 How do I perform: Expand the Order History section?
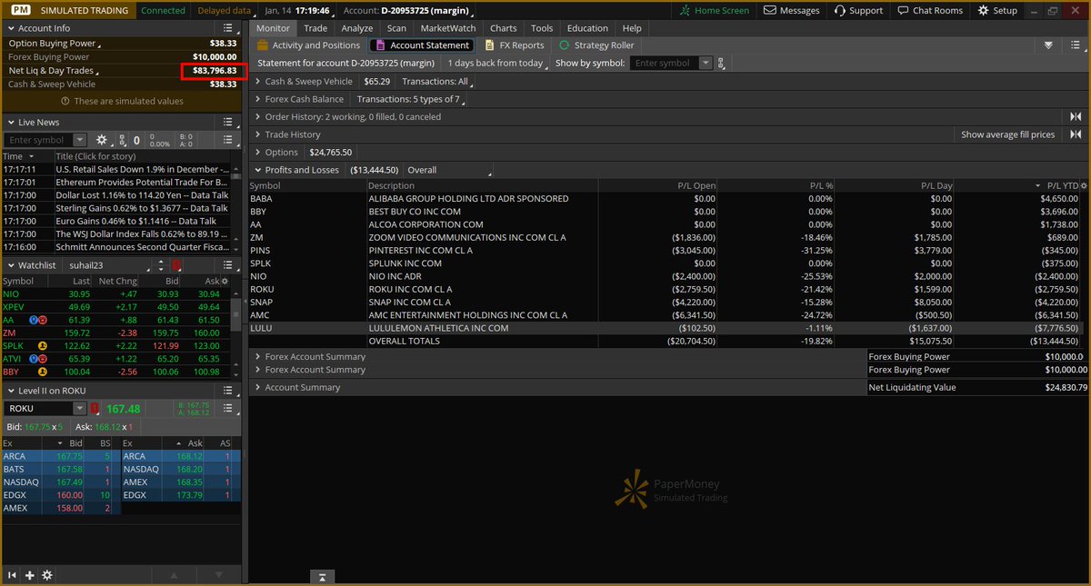tap(257, 116)
